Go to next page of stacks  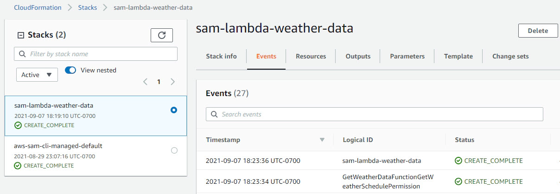click(x=173, y=82)
